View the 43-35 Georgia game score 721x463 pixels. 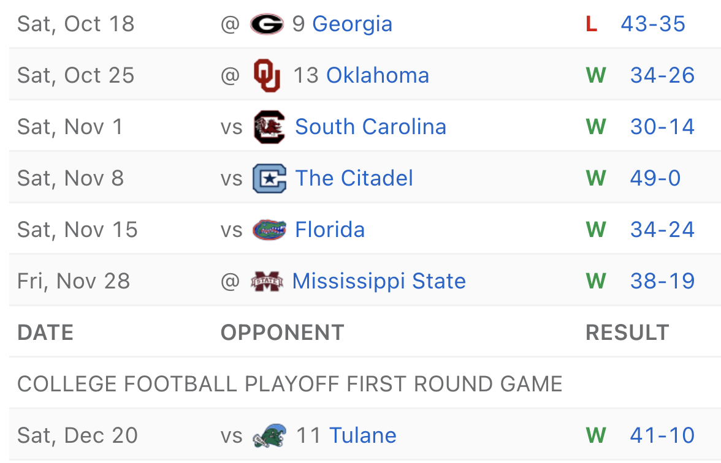click(652, 24)
